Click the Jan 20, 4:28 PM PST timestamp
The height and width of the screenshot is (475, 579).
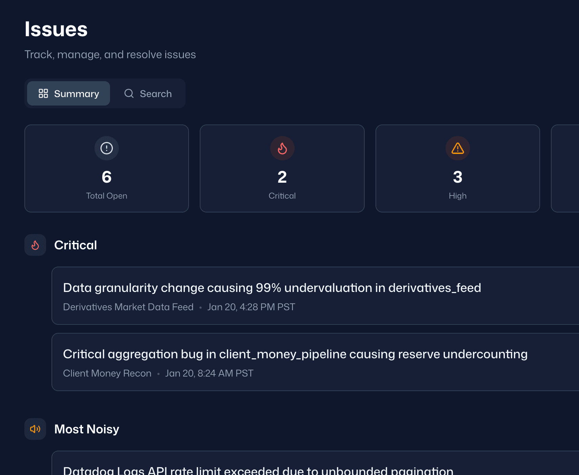[251, 307]
